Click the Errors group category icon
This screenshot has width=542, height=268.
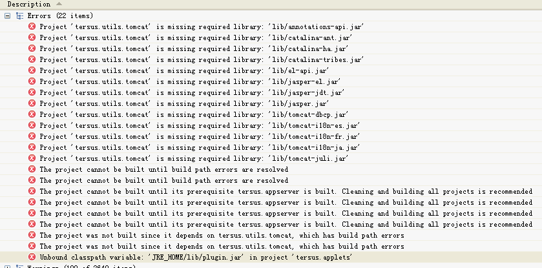(x=20, y=16)
